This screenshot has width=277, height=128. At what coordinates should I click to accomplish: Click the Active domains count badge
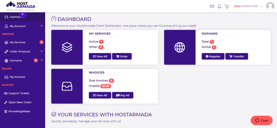214,47
